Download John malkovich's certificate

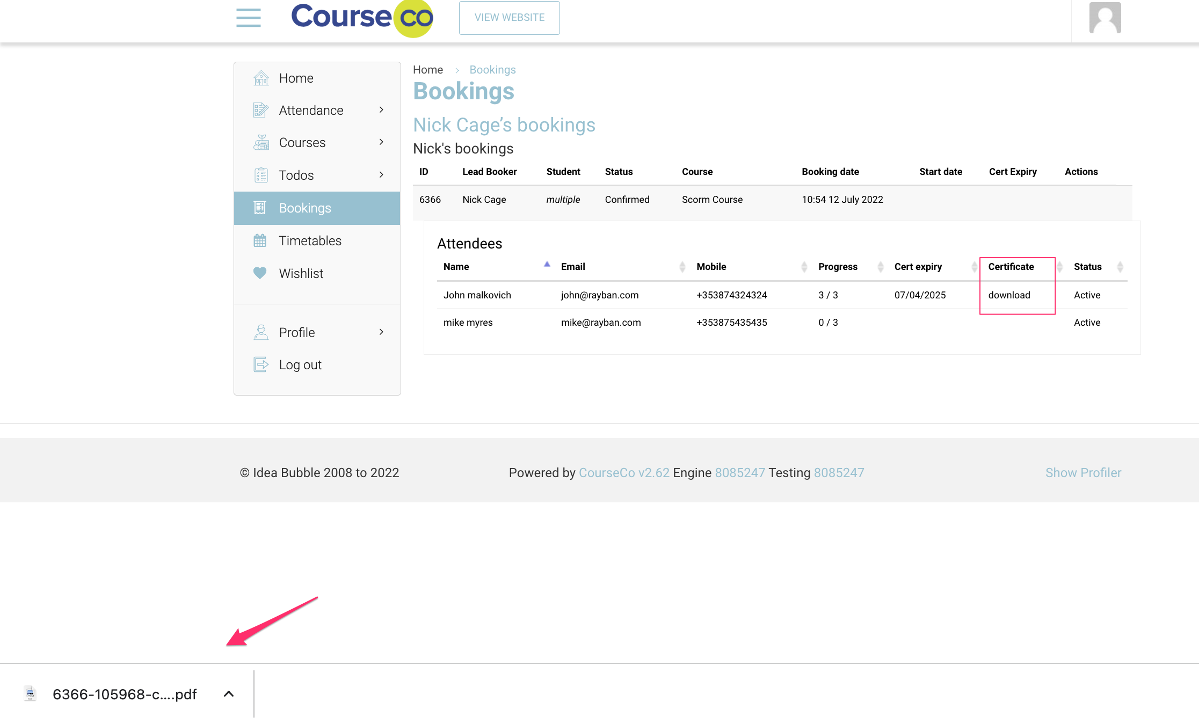coord(1009,295)
